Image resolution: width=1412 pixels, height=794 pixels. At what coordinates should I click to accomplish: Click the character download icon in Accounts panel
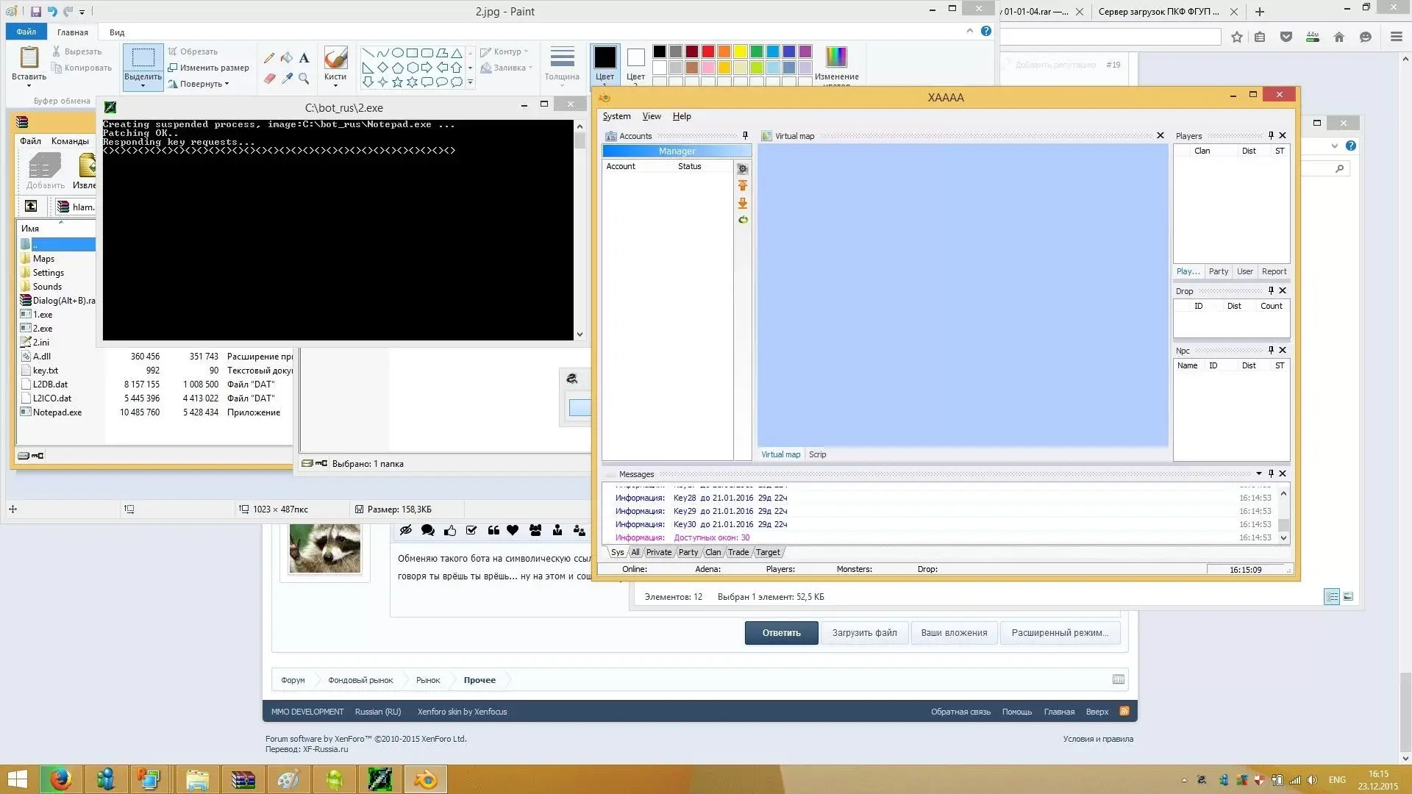point(743,203)
